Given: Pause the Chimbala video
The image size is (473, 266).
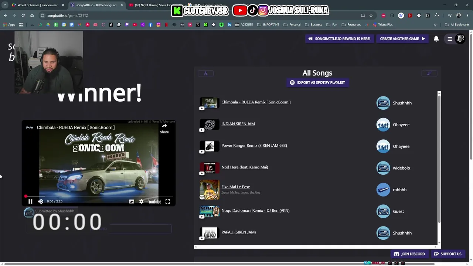Looking at the screenshot, I should coord(30,201).
